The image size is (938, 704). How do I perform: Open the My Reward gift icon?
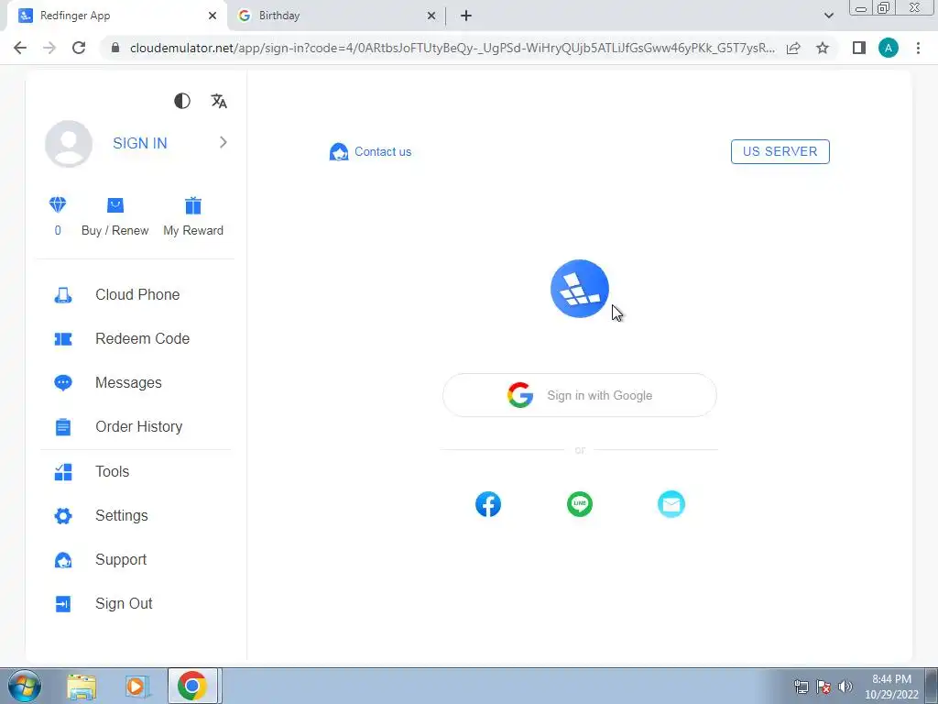click(193, 205)
